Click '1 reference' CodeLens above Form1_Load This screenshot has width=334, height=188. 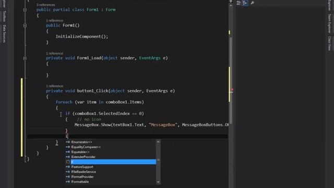pyautogui.click(x=54, y=53)
